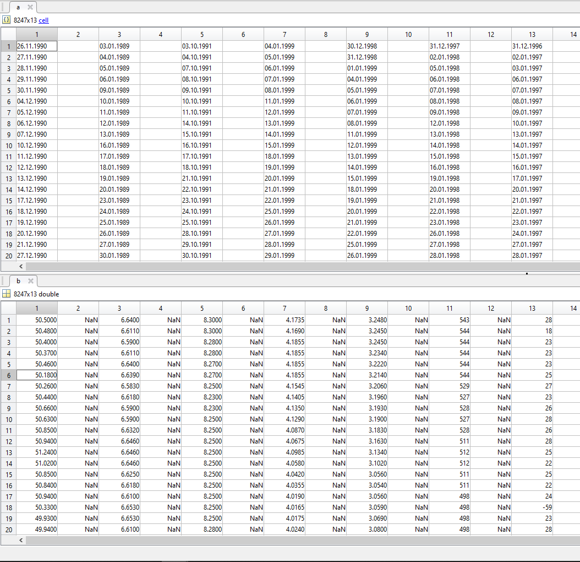The width and height of the screenshot is (580, 562).
Task: Select column 3 header in table a
Action: click(x=119, y=35)
